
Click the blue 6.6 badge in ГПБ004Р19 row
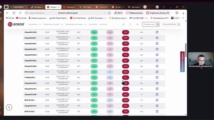pos(110,78)
